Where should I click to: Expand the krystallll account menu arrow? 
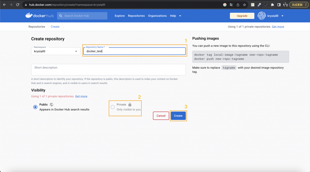pos(282,16)
